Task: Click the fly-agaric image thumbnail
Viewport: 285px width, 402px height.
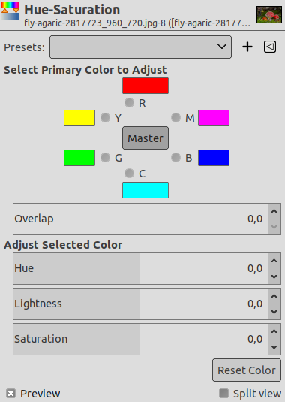Action: [269, 15]
